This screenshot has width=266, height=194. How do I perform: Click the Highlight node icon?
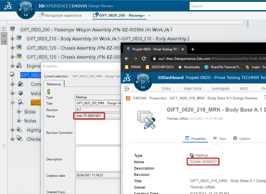pos(19,130)
